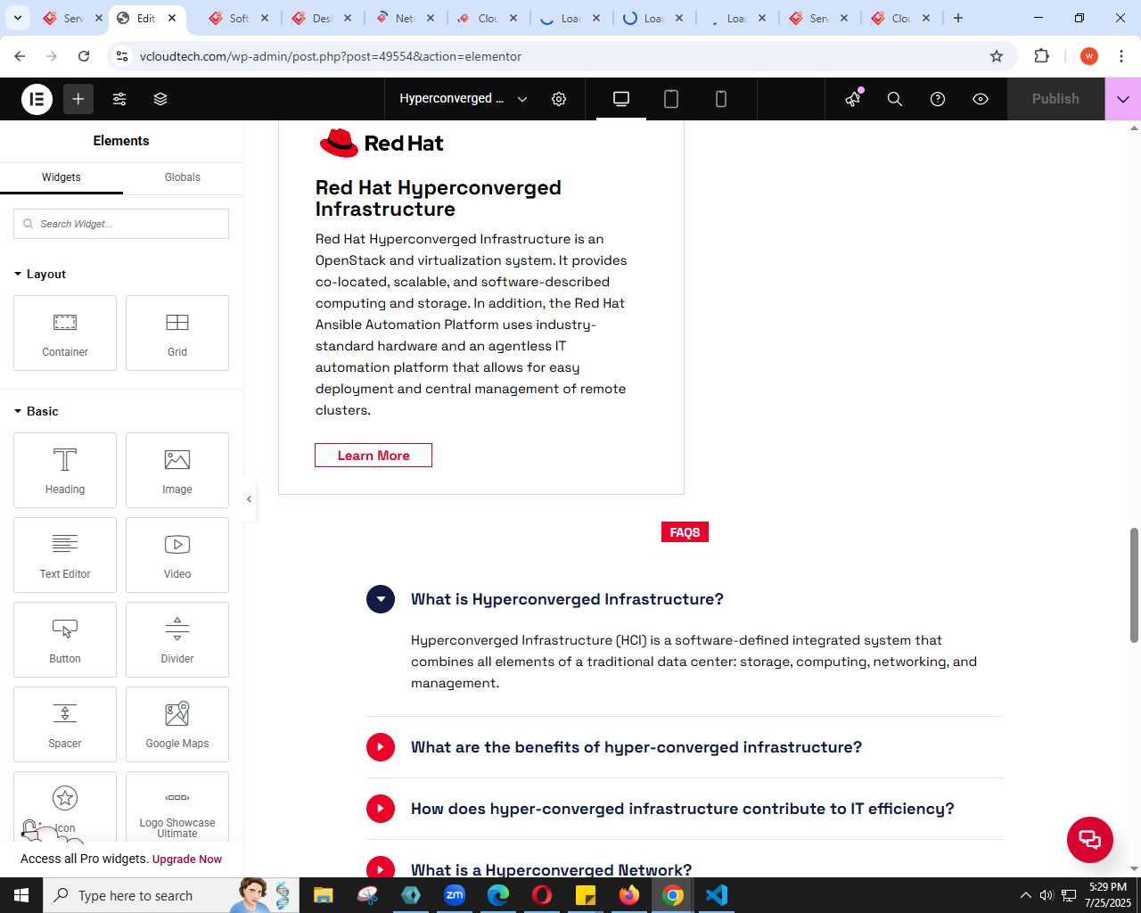Select the Container widget

click(x=65, y=333)
